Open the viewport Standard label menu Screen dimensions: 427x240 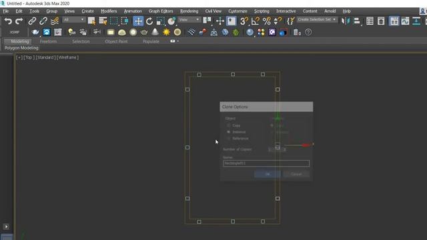tap(45, 57)
